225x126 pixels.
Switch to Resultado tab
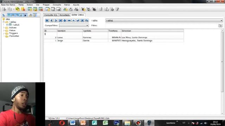[x=65, y=15]
